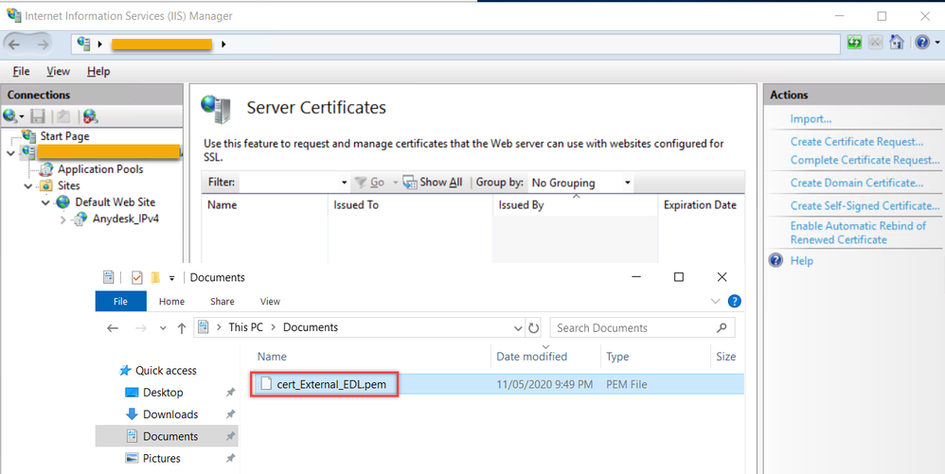Click Create Self-Signed Certificate link
945x474 pixels.
tap(865, 205)
